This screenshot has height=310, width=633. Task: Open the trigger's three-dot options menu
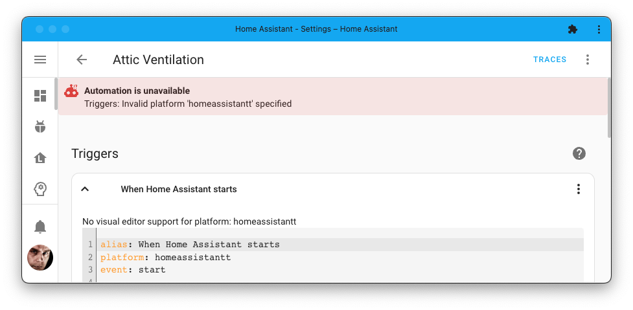(x=579, y=189)
